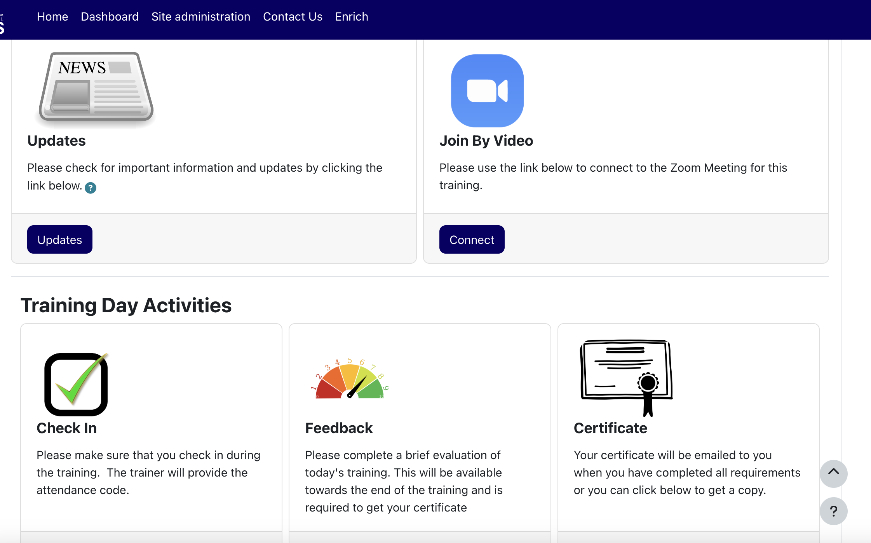The width and height of the screenshot is (871, 543).
Task: Click the Join By Video heading
Action: 486,141
